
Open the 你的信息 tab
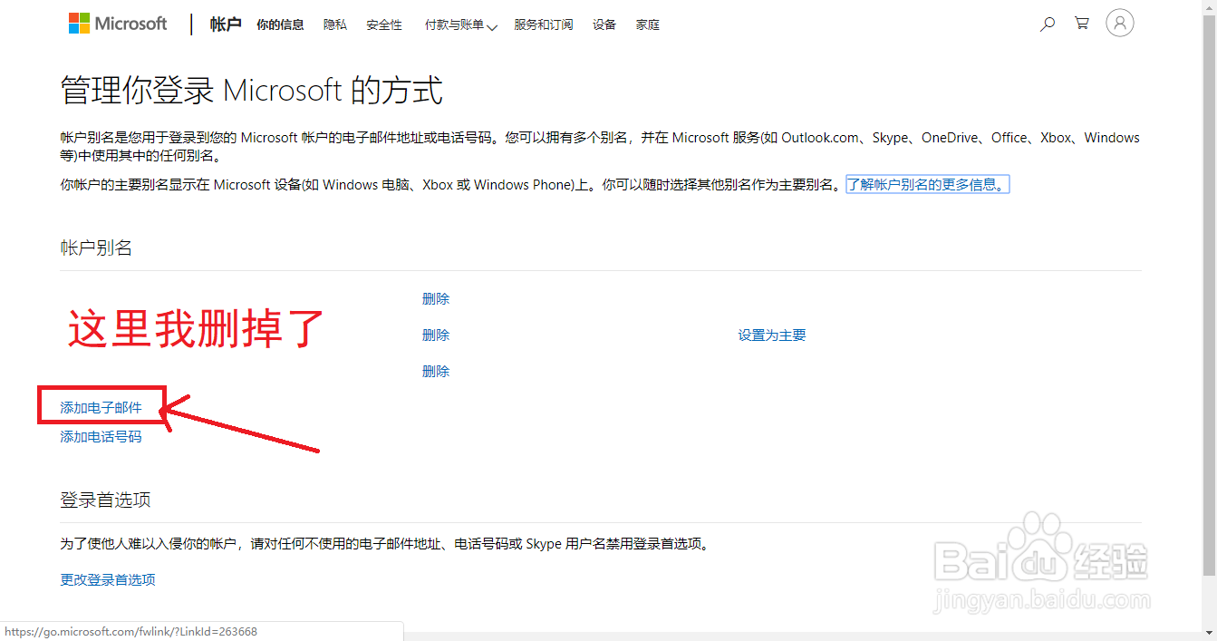click(x=280, y=24)
